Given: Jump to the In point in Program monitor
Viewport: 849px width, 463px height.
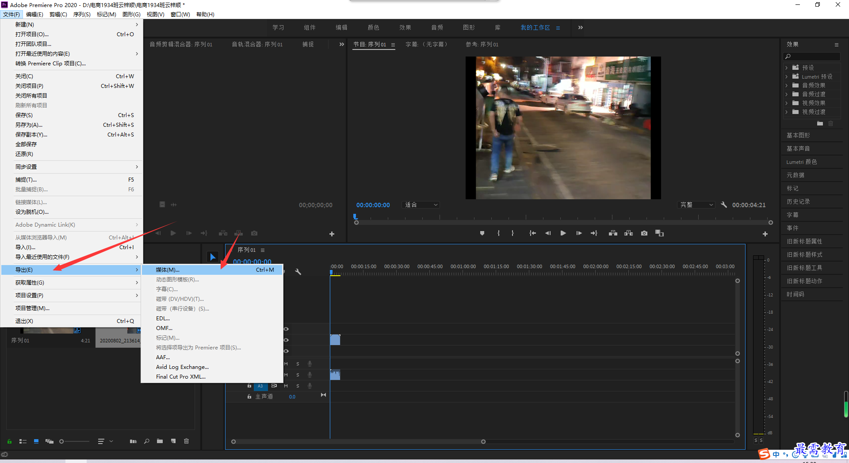Looking at the screenshot, I should pos(532,233).
